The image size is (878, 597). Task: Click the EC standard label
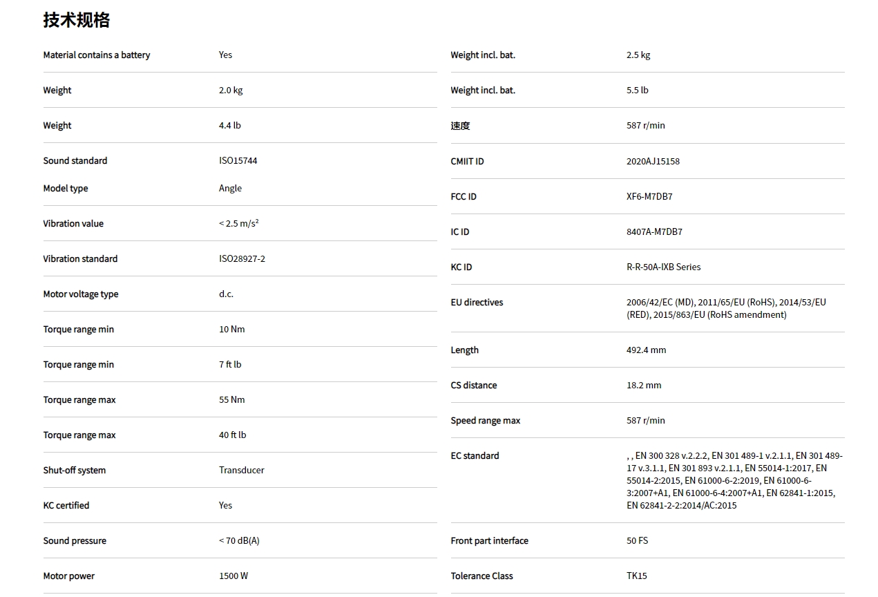pos(475,456)
